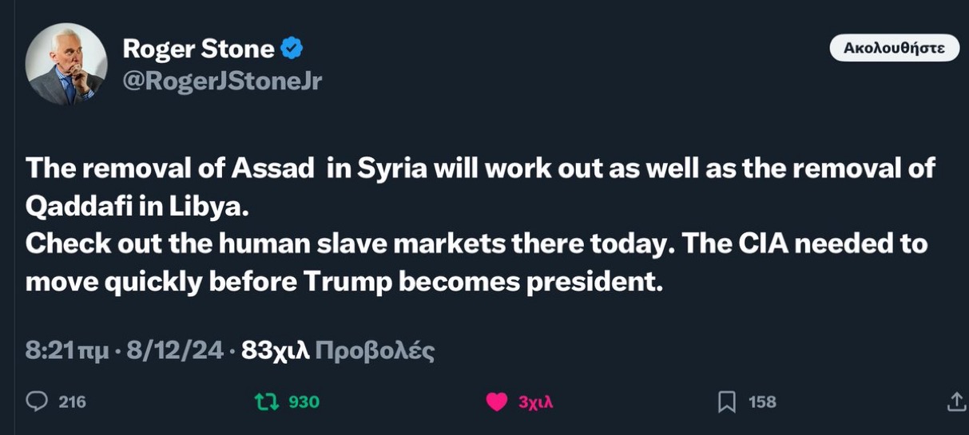Click the reply speech bubble icon
Image resolution: width=969 pixels, height=435 pixels.
(x=37, y=401)
